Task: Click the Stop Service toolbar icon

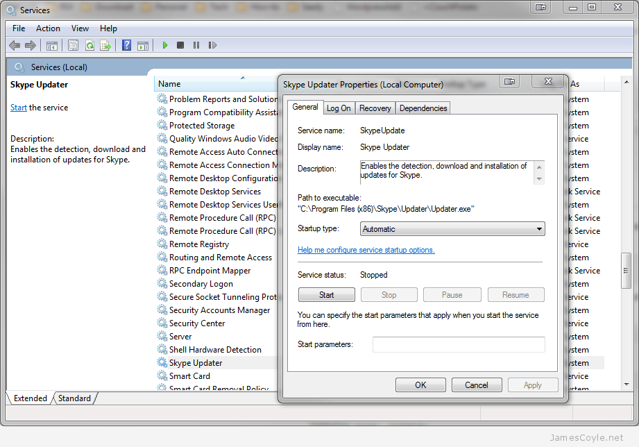Action: coord(180,45)
